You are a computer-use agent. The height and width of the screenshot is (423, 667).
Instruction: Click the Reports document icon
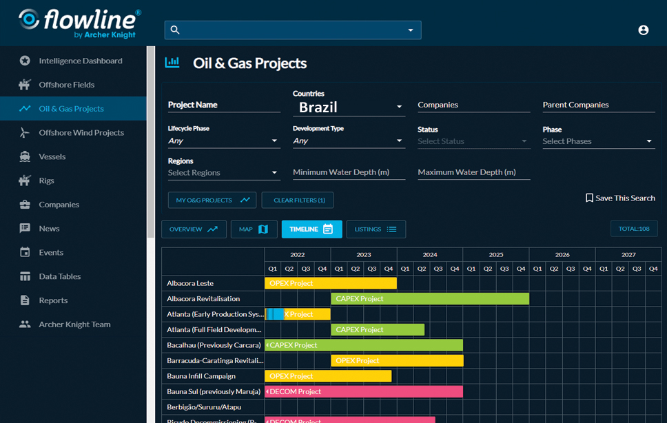[25, 300]
